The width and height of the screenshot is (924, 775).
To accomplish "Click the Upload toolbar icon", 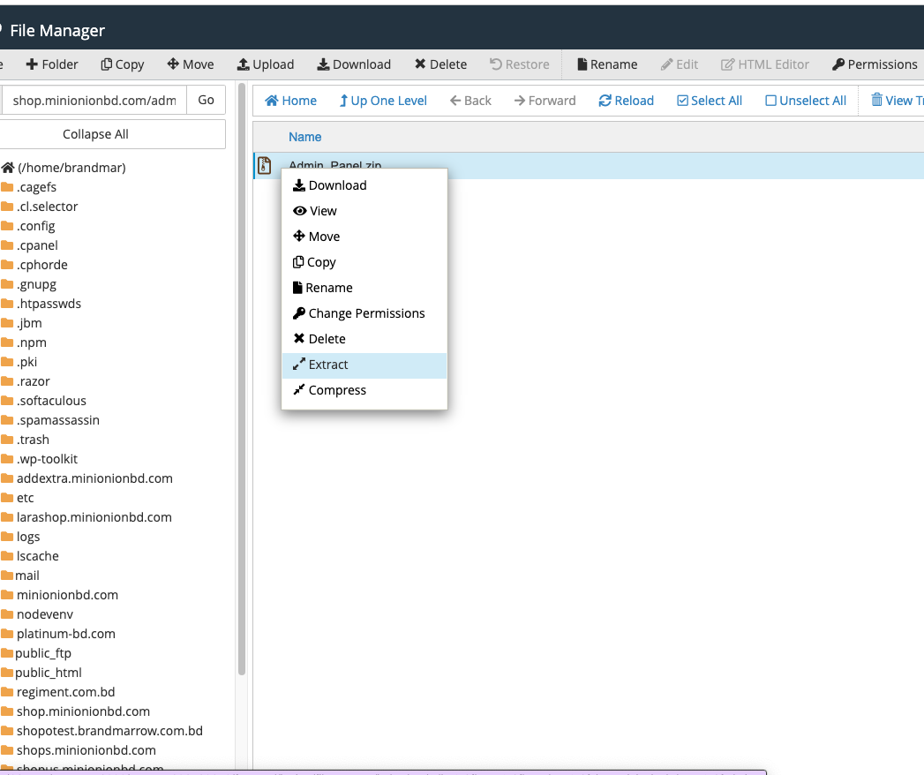I will pos(244,64).
